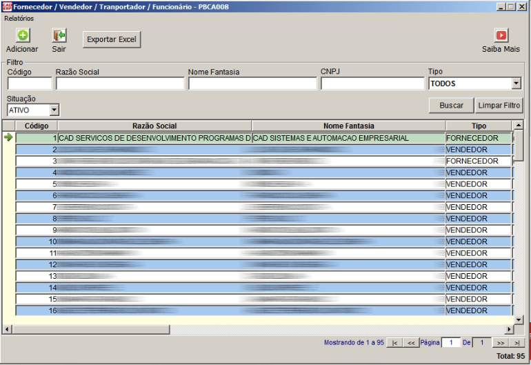531x365 pixels.
Task: Click the horizontal scrollbar left arrow
Action: click(7, 329)
